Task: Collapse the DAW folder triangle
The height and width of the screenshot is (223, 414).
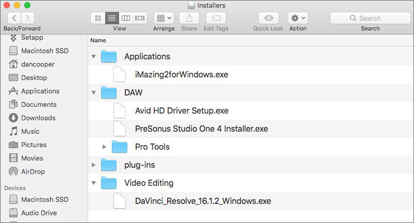Action: 93,92
